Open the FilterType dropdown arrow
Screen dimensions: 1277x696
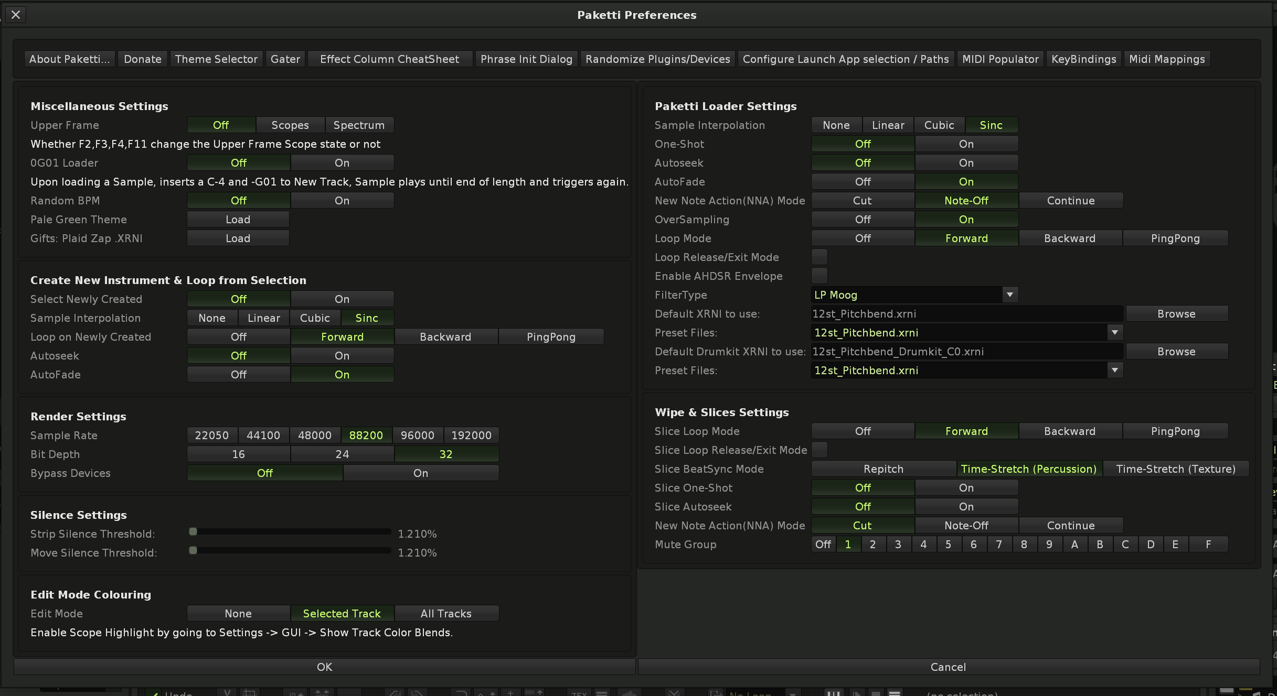[x=1009, y=295]
